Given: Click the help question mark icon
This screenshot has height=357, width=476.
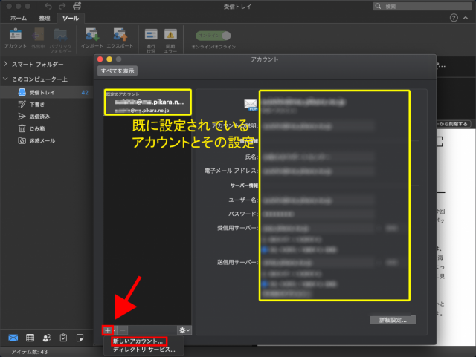Looking at the screenshot, I should (x=454, y=18).
